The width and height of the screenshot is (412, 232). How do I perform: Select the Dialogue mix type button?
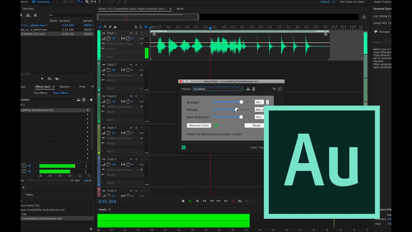tap(382, 32)
